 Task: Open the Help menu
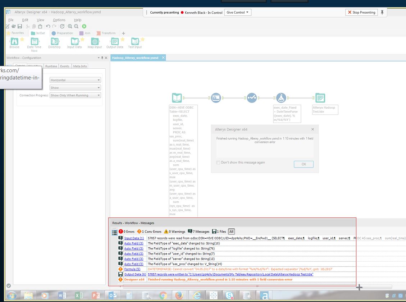click(78, 20)
